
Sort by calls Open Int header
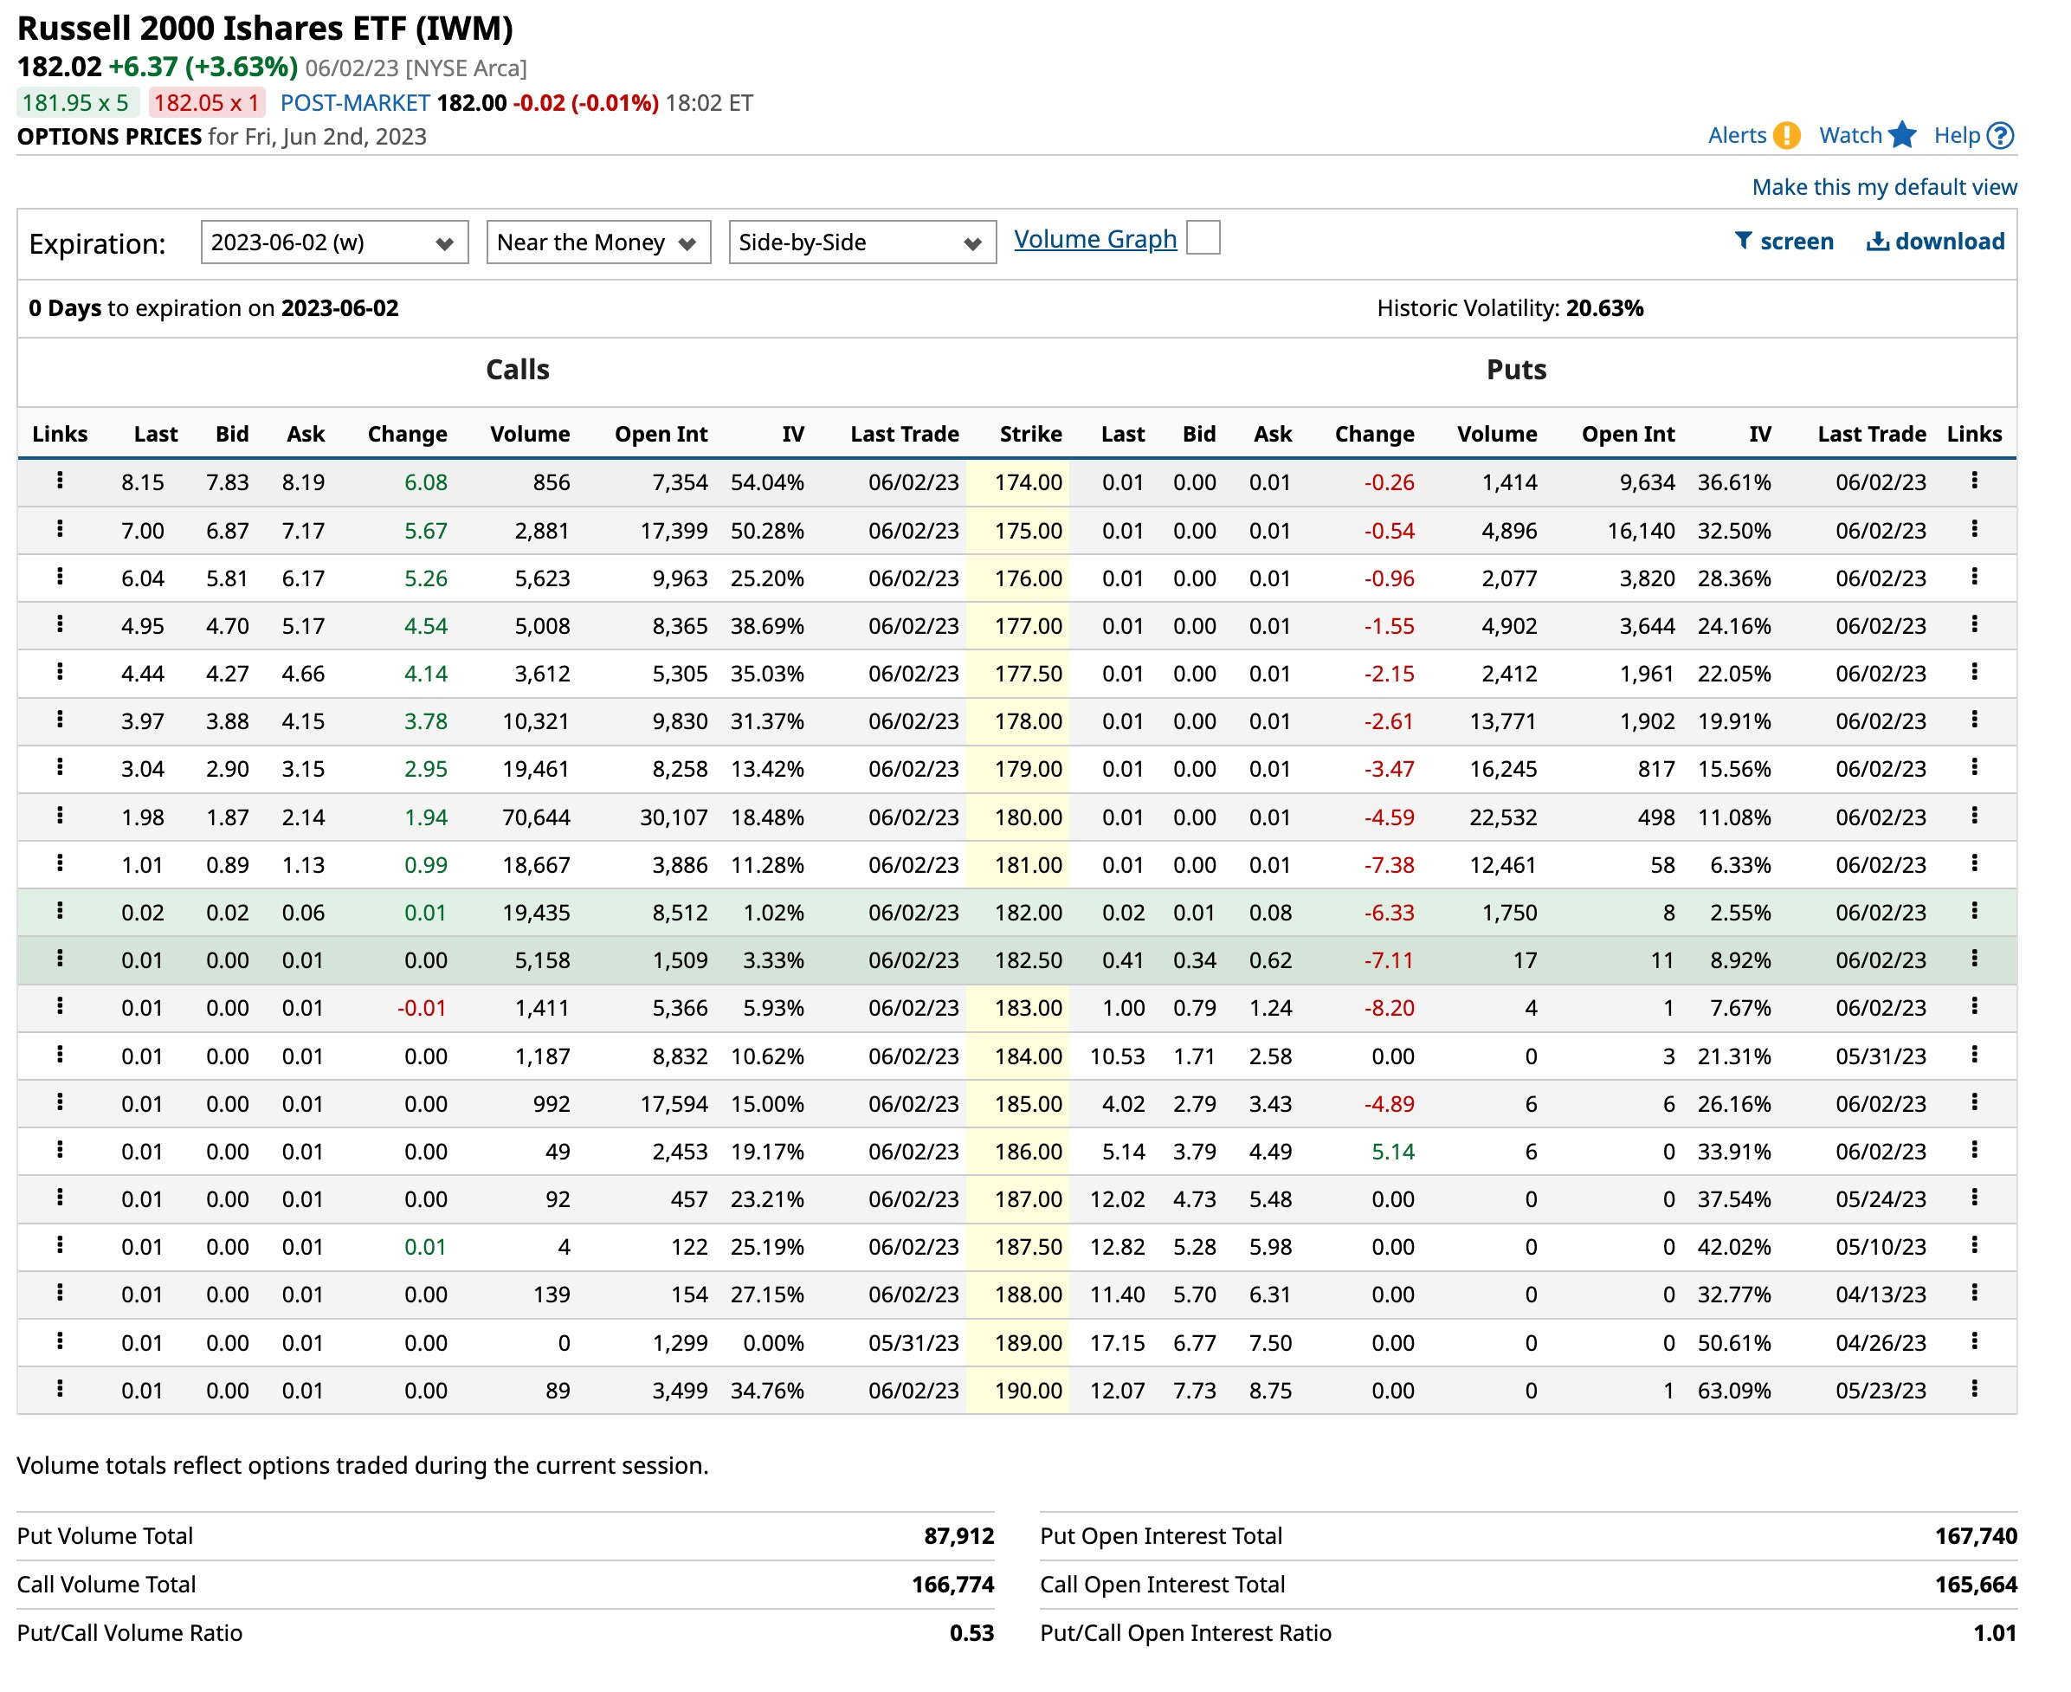(x=661, y=434)
